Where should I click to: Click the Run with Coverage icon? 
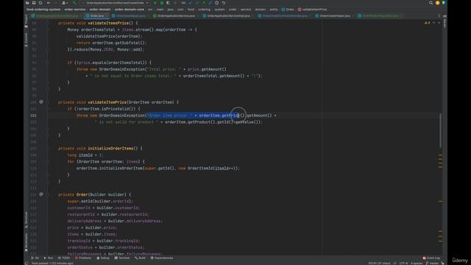click(x=169, y=3)
